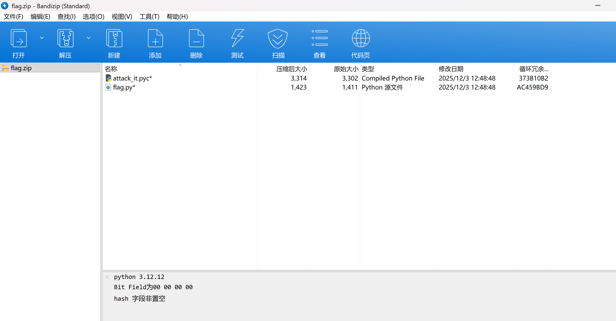Click the Extract (解压) toolbar icon
The image size is (616, 321).
point(66,38)
